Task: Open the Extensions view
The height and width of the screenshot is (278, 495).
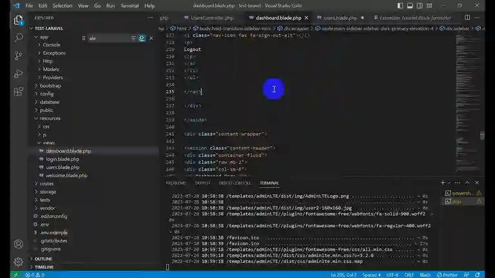Action: coord(18,91)
